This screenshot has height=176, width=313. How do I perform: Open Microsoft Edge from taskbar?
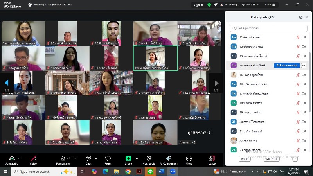click(x=105, y=171)
